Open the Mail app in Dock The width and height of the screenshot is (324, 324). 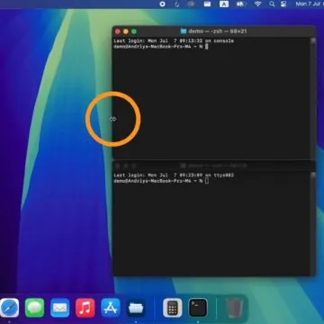coord(60,308)
